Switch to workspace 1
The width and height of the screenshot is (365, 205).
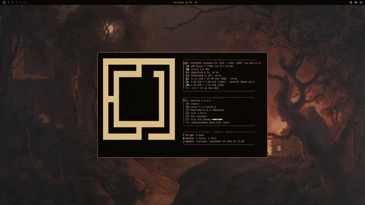tap(9, 2)
